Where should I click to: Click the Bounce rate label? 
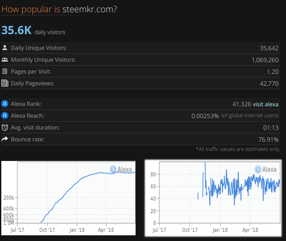pos(28,139)
